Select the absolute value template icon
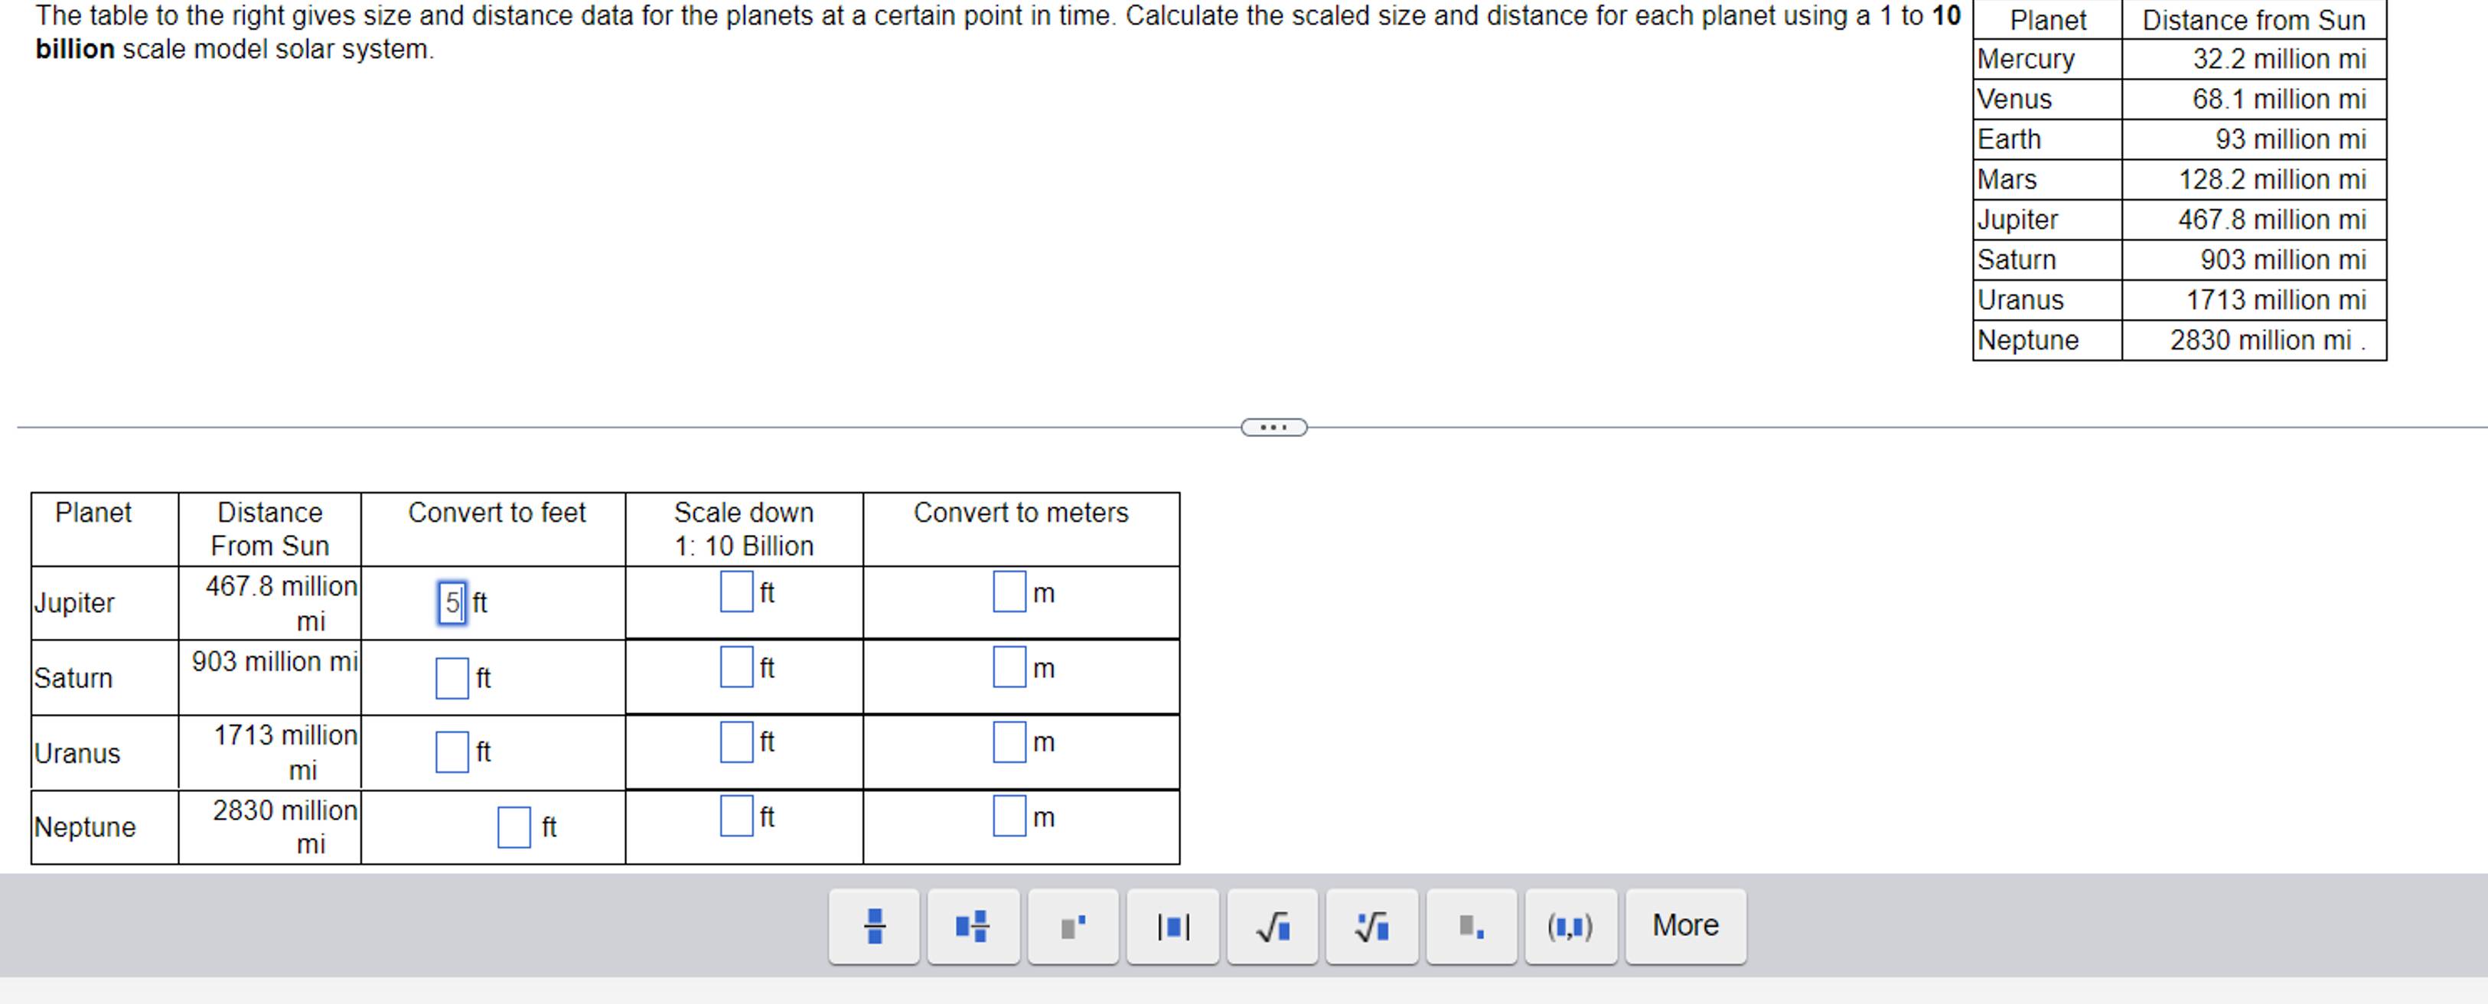The width and height of the screenshot is (2488, 1004). point(1172,925)
